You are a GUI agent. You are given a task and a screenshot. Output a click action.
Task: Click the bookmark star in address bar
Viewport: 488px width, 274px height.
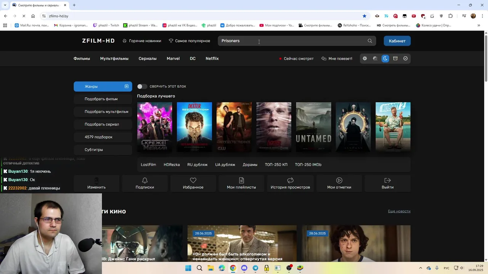(364, 16)
